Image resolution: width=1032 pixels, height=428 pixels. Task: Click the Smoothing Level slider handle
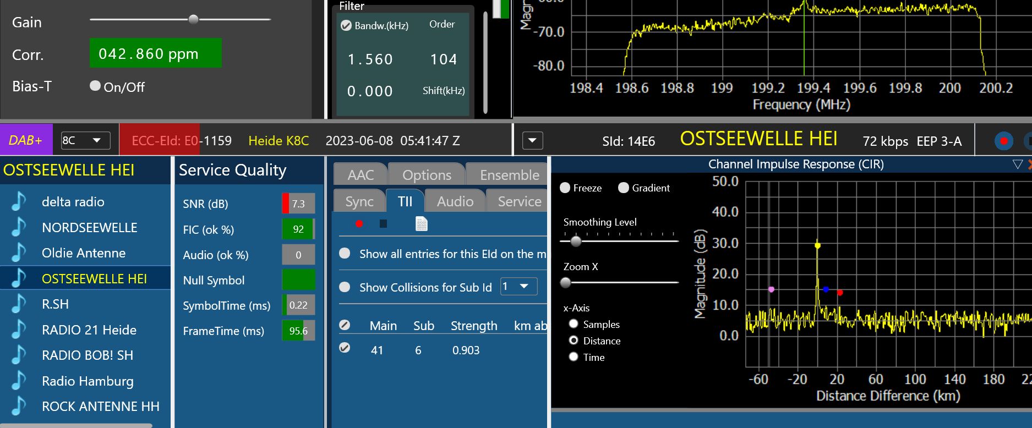pyautogui.click(x=576, y=241)
